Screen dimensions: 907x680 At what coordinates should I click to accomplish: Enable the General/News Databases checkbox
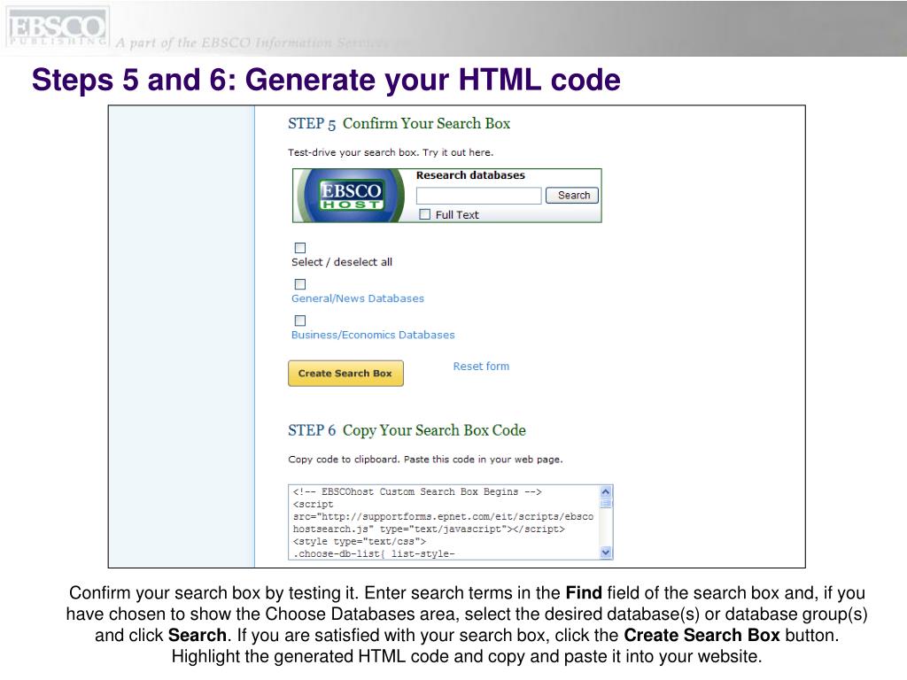(300, 284)
